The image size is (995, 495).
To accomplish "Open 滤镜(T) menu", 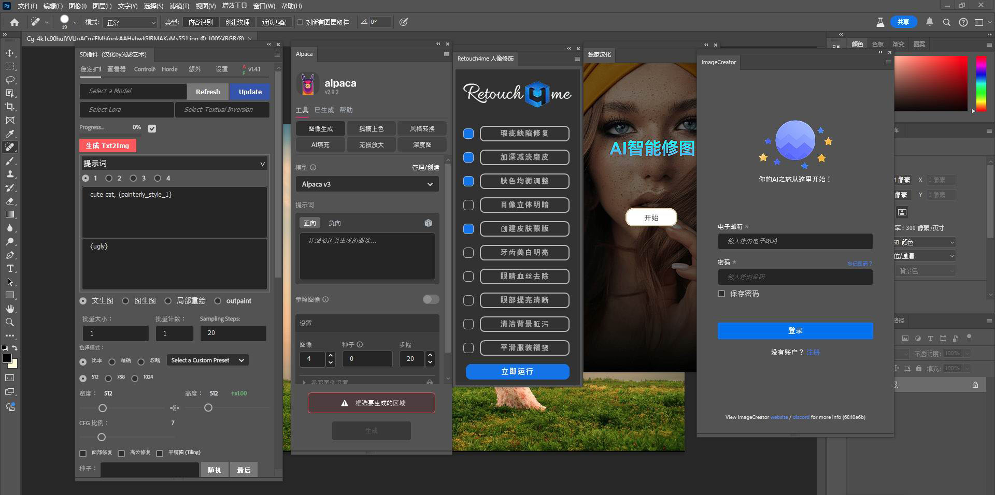I will (x=179, y=6).
